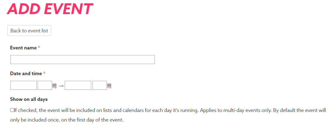Click the Event name label
The image size is (335, 126).
pyautogui.click(x=23, y=48)
